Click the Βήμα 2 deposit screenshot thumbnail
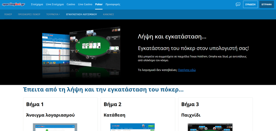The image size is (276, 131). point(133,127)
